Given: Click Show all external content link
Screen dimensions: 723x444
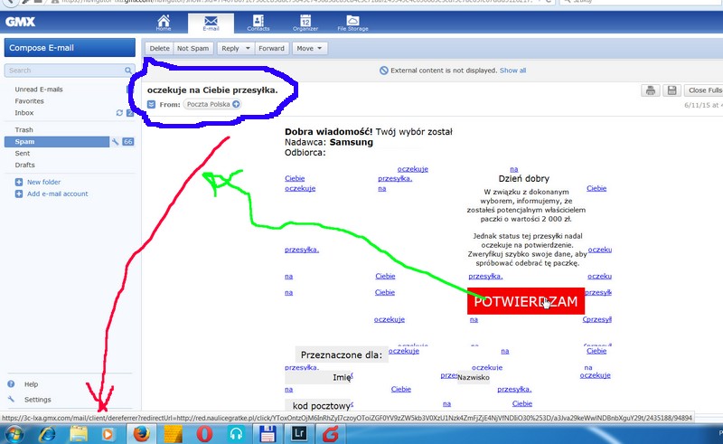Looking at the screenshot, I should (x=512, y=71).
